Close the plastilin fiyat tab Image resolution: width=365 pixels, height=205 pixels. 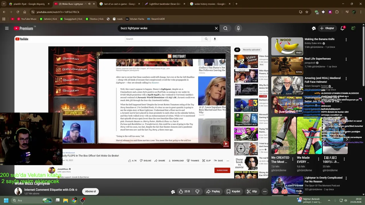click(48, 4)
